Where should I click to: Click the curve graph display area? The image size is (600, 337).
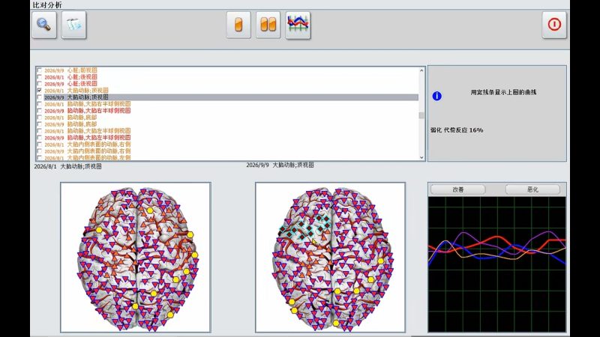click(496, 264)
